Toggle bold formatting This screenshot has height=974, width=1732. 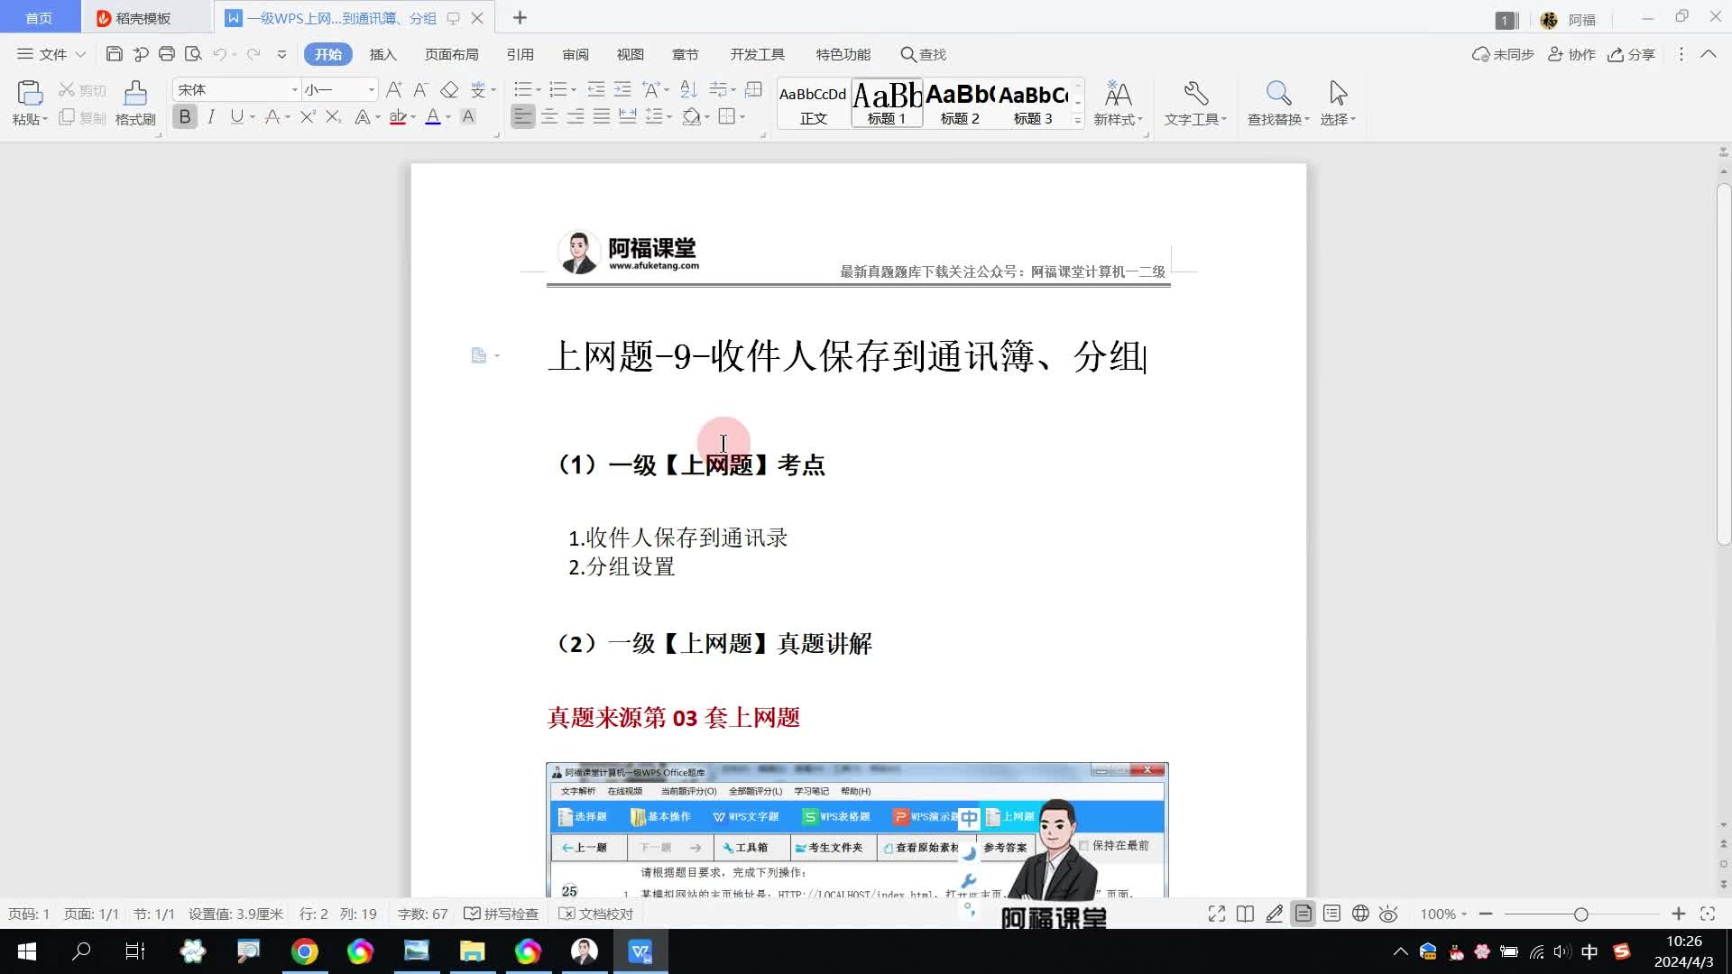(185, 116)
